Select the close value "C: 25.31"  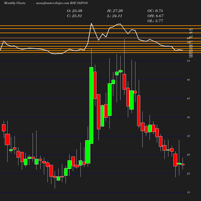74,16
